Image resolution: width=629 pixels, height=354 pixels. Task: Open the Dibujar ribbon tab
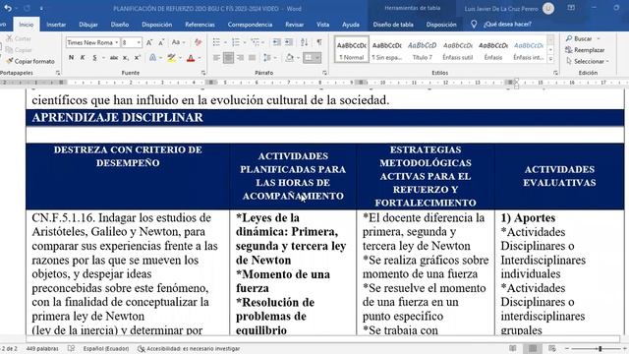88,25
